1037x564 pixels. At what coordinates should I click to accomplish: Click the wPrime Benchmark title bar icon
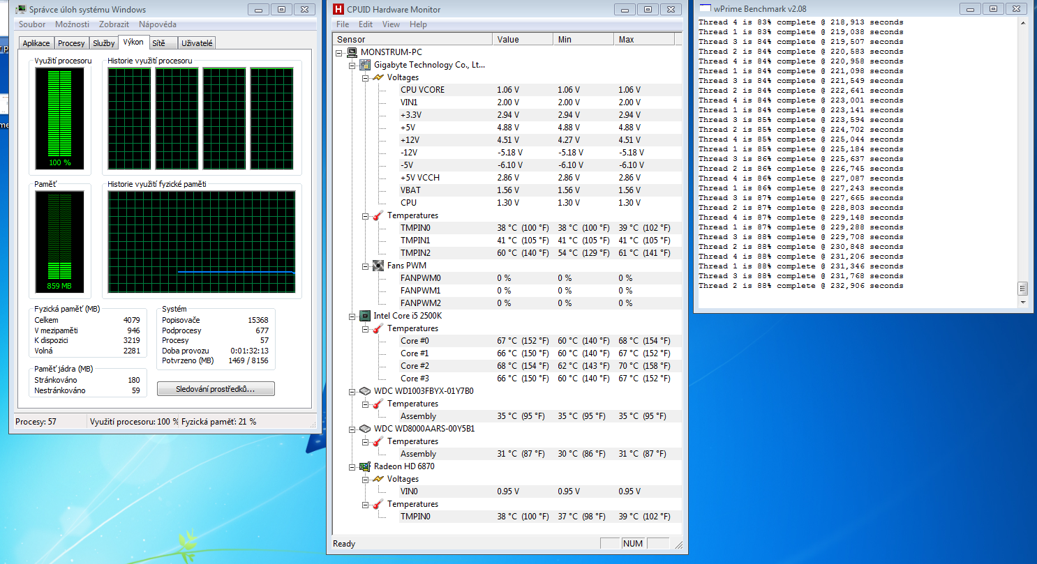pos(705,8)
